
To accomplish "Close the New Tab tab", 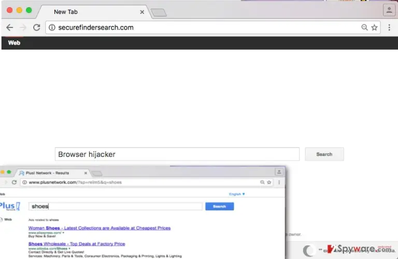I will click(142, 12).
